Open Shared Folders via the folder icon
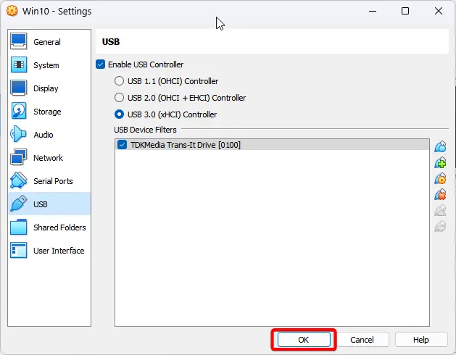The image size is (456, 355). point(19,227)
